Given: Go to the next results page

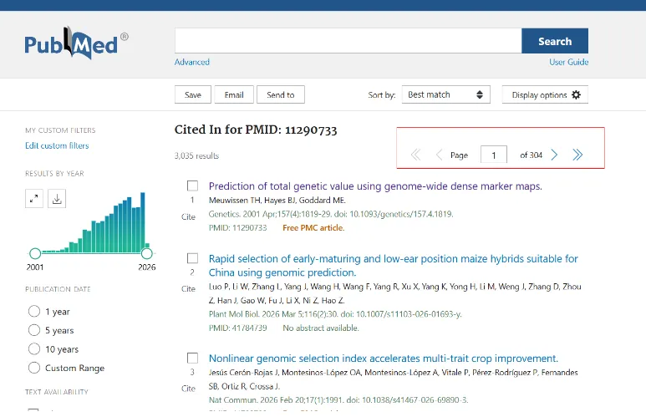Looking at the screenshot, I should [554, 155].
